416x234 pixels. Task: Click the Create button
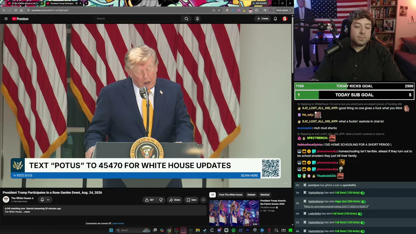(263, 19)
